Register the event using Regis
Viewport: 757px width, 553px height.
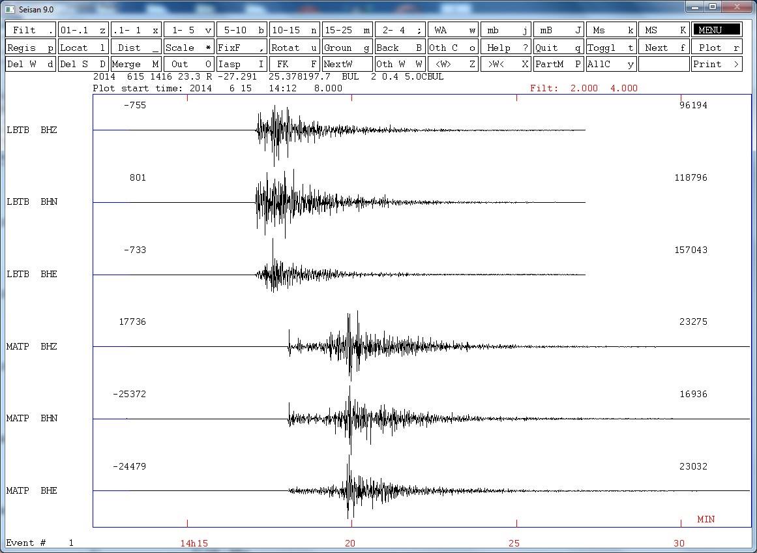pyautogui.click(x=29, y=46)
